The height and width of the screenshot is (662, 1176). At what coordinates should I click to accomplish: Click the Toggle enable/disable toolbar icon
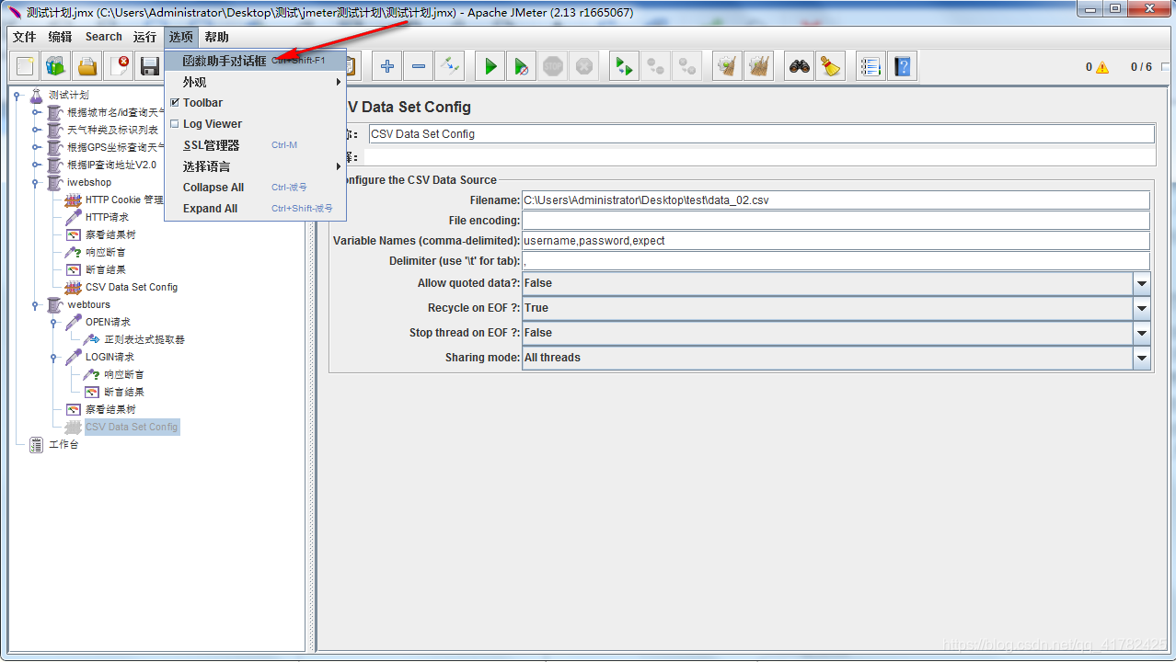[450, 66]
